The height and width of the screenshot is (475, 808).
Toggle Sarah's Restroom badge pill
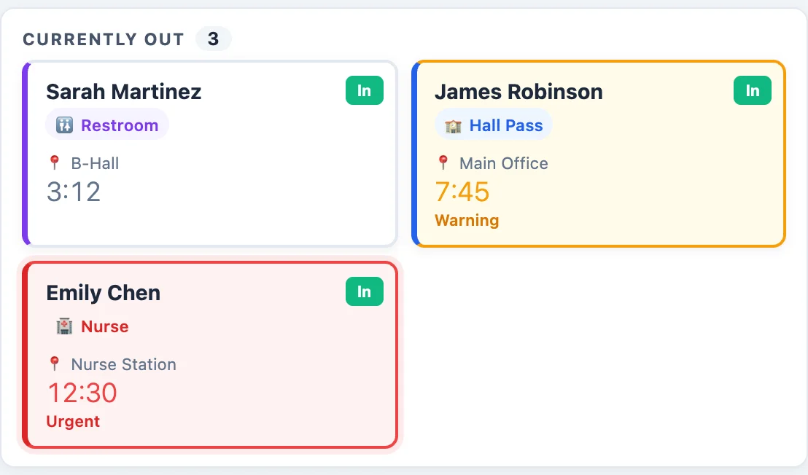click(x=107, y=125)
